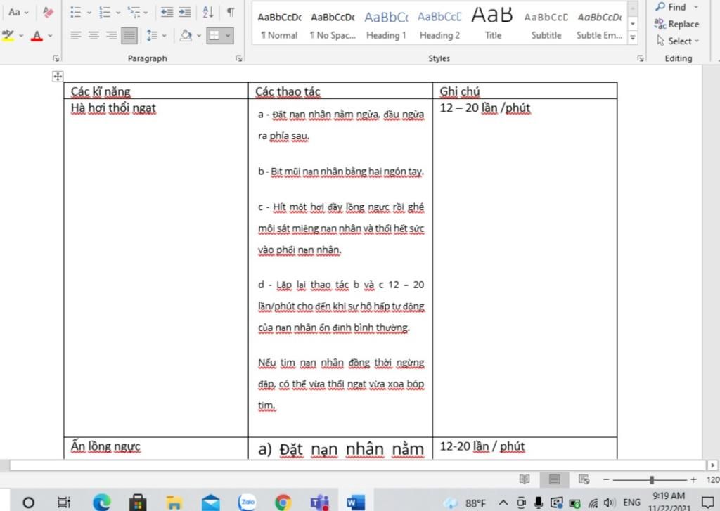Decrease paragraph indent

click(x=167, y=13)
